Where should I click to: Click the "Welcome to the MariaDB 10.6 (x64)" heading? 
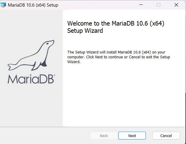coord(116,23)
